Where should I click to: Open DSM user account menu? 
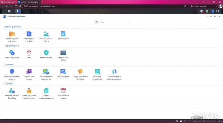(x=207, y=11)
